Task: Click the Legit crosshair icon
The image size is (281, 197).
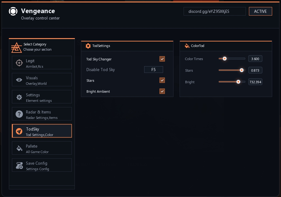Action: click(x=19, y=63)
